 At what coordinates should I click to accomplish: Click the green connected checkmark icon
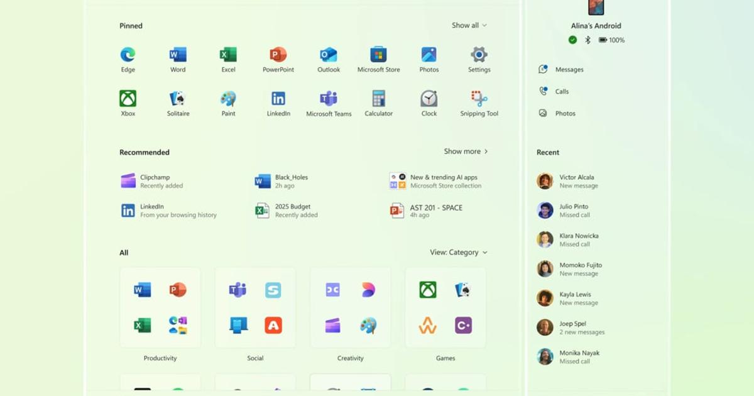(572, 40)
